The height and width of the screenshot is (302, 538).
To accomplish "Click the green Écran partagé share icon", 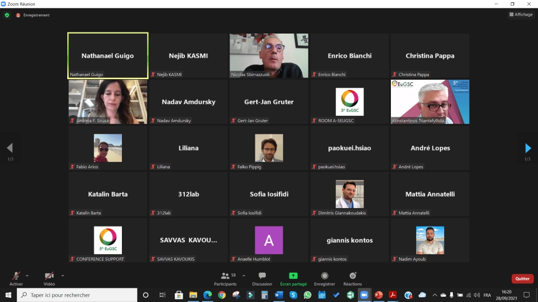I will [293, 276].
